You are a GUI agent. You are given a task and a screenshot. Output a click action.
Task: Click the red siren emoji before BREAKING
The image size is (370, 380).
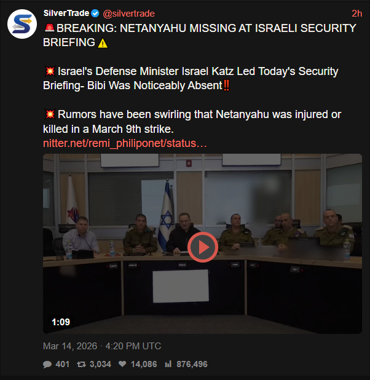49,28
